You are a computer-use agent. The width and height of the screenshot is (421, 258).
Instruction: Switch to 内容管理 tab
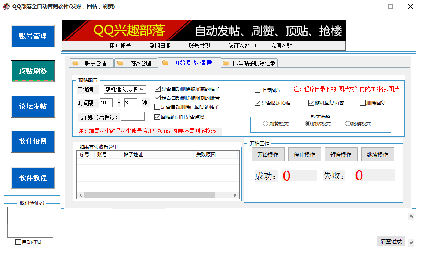(136, 63)
